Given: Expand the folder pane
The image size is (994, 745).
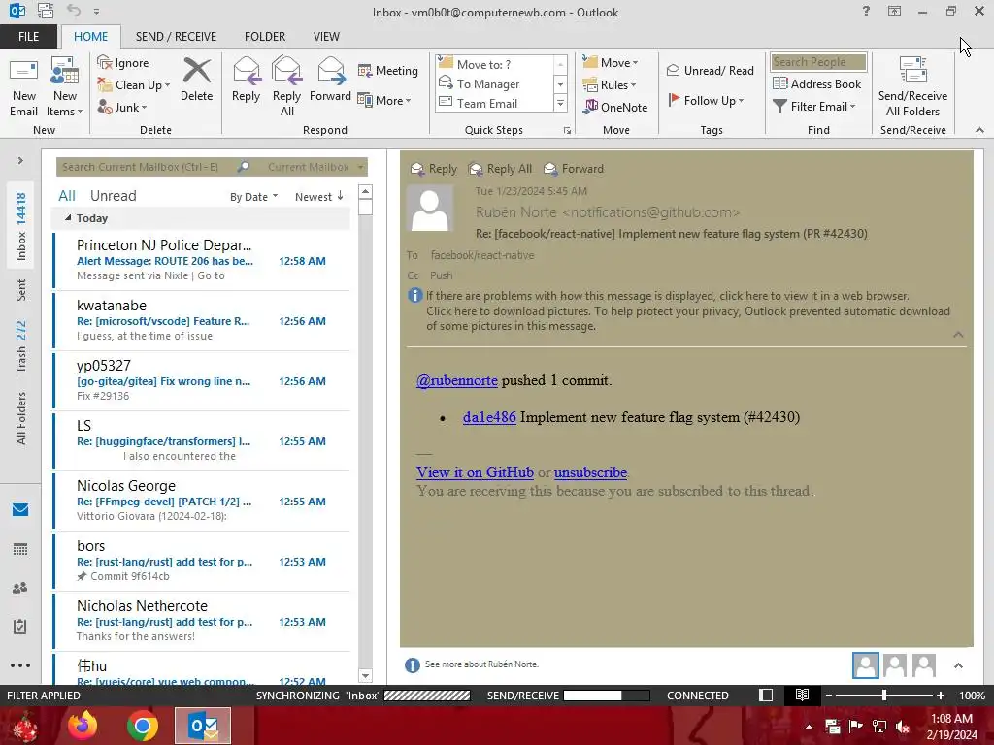Looking at the screenshot, I should coord(20,161).
